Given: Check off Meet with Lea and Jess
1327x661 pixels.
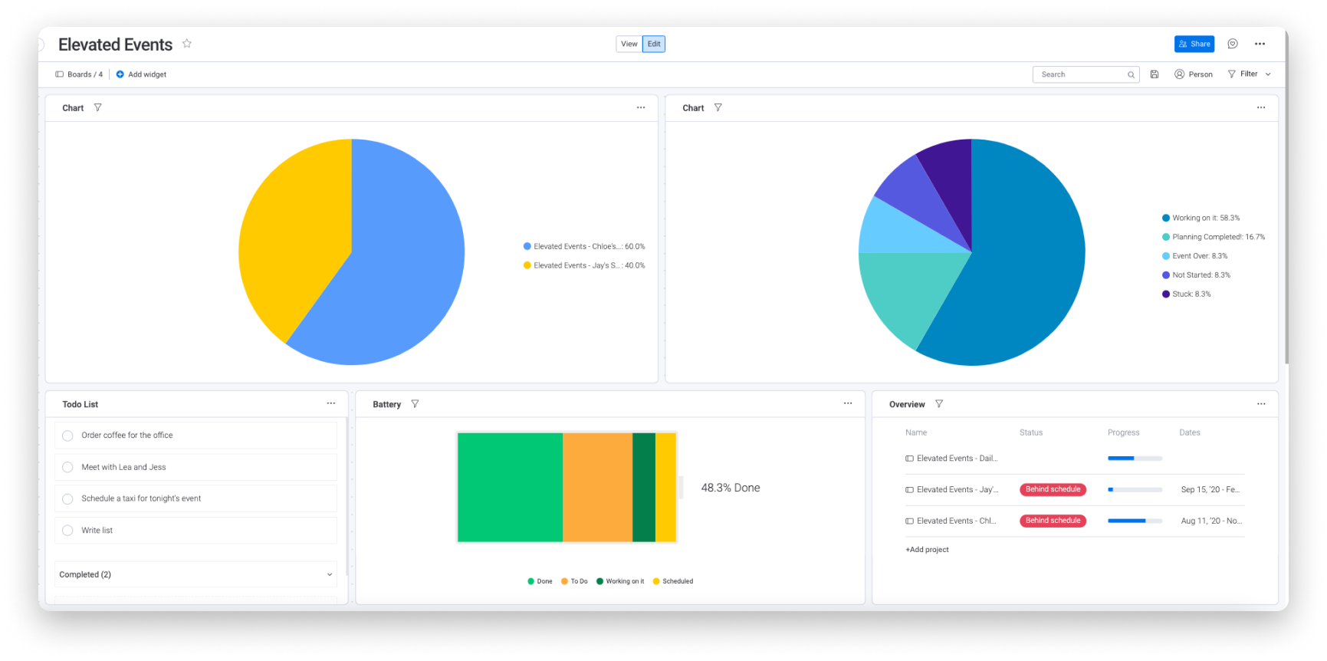Looking at the screenshot, I should pos(67,467).
